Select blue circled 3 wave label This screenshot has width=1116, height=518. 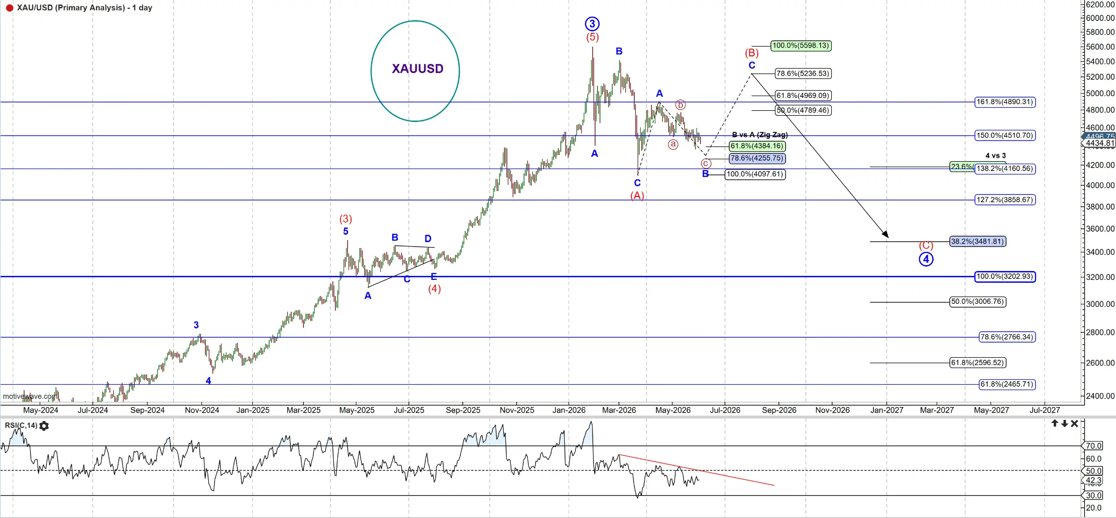[x=592, y=24]
